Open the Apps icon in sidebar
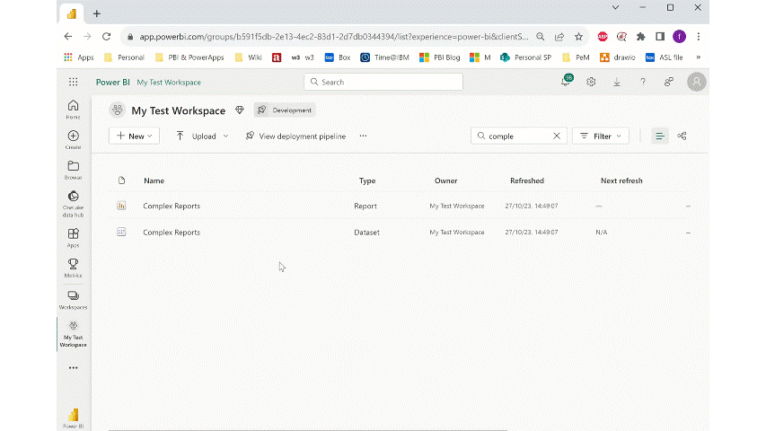766x431 pixels. point(73,233)
